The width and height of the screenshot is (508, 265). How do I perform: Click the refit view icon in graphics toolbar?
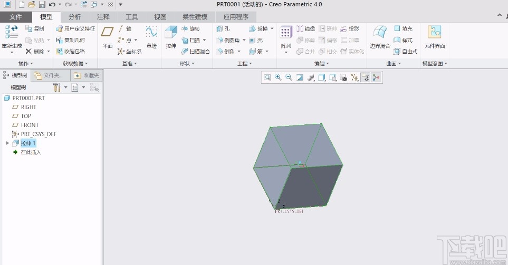tap(267, 77)
